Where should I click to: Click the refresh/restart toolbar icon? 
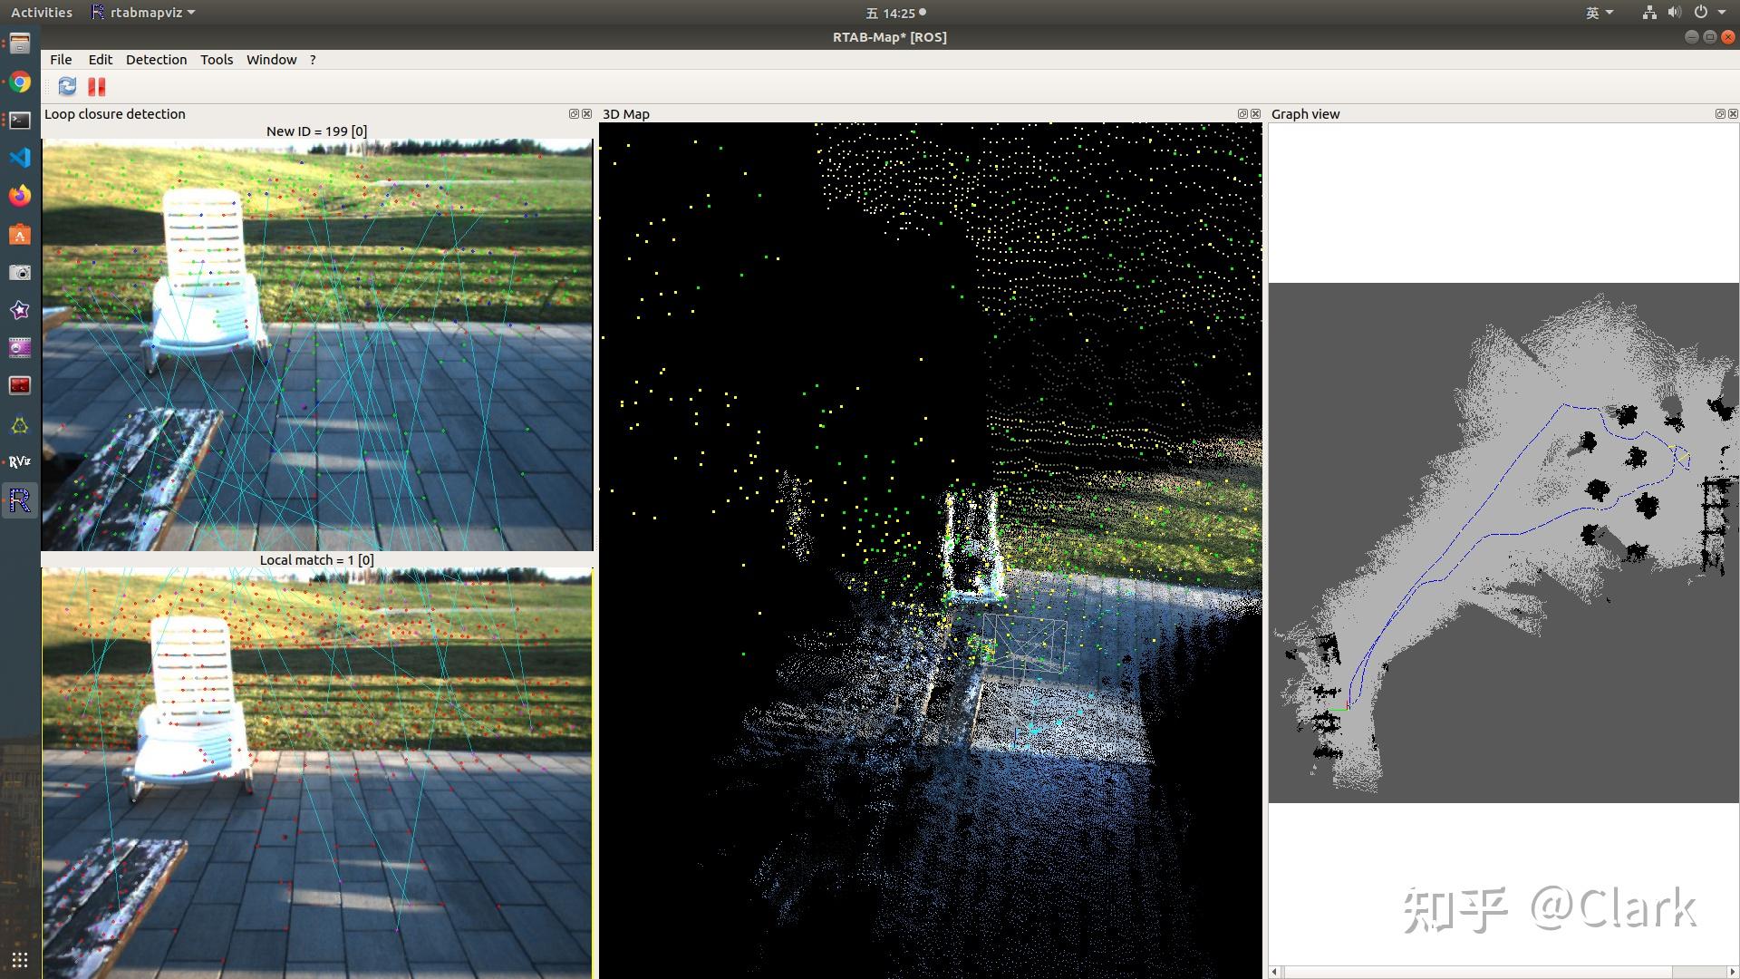[67, 86]
